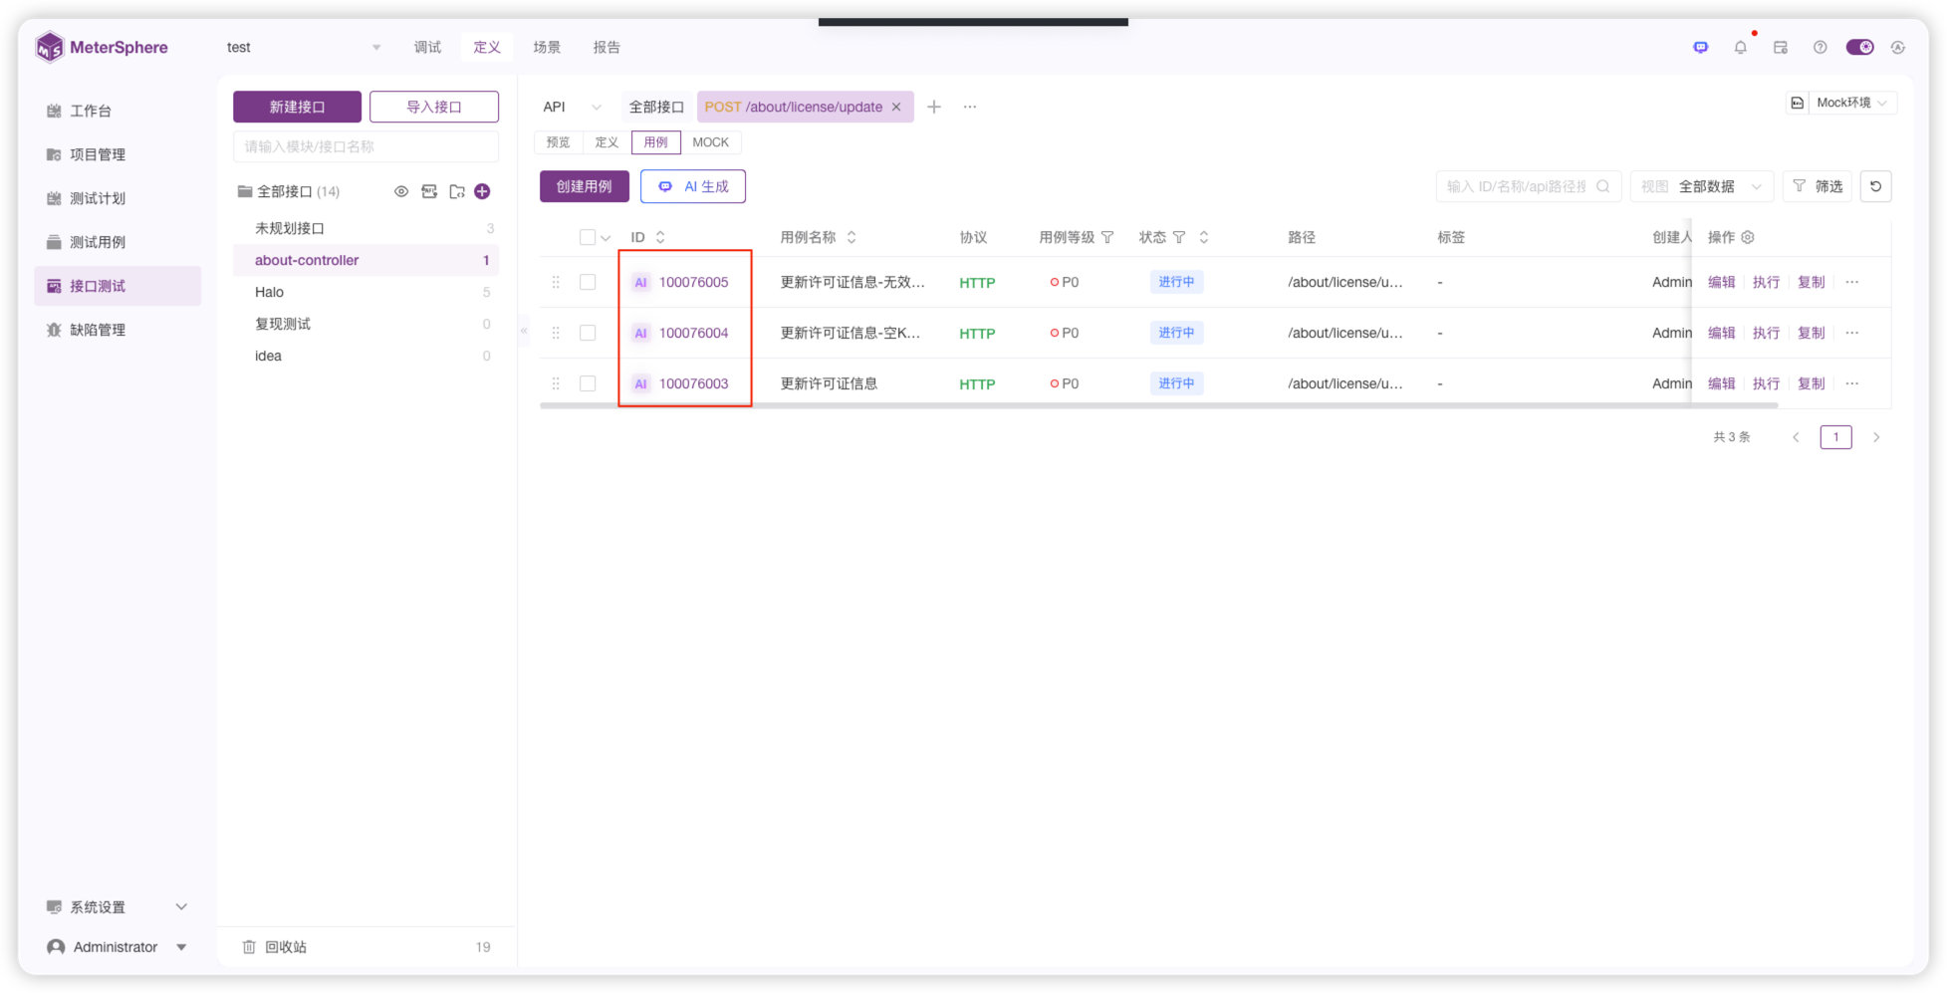Select all cases checkbox
1947x993 pixels.
click(x=588, y=237)
